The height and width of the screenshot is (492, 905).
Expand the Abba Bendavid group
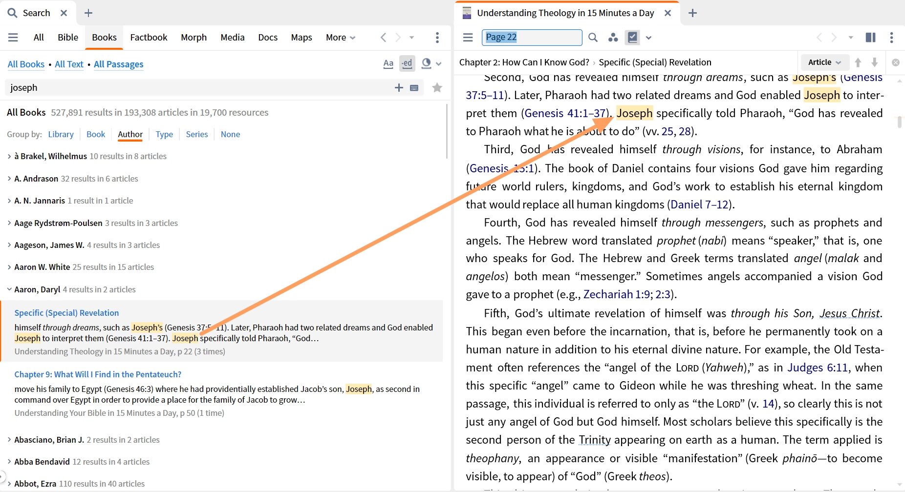[9, 462]
